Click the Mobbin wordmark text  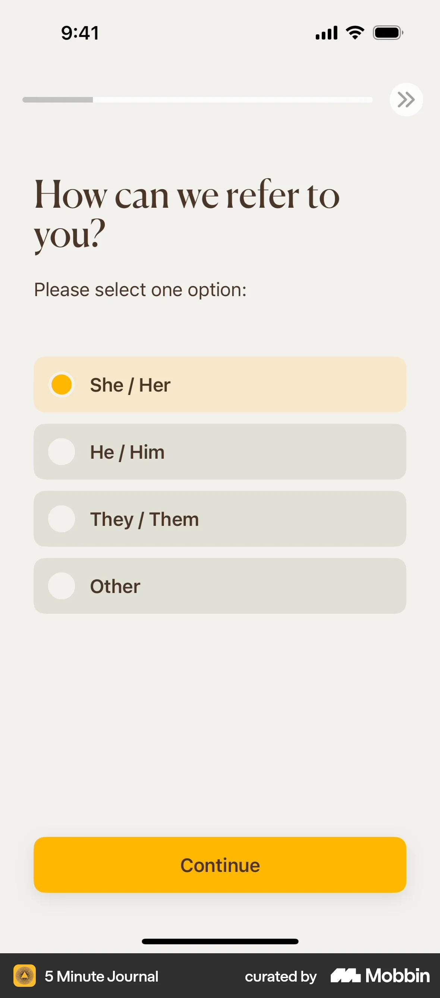click(397, 976)
